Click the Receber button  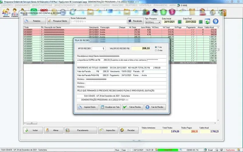(127, 130)
